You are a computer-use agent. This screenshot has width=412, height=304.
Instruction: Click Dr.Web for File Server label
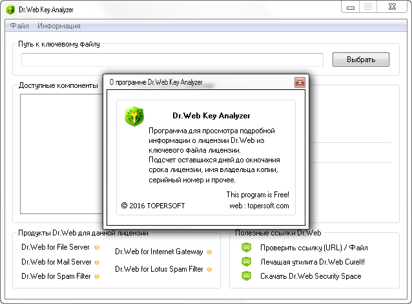56,247
